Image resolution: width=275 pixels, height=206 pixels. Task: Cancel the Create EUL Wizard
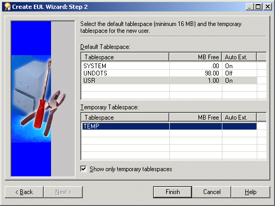click(211, 192)
